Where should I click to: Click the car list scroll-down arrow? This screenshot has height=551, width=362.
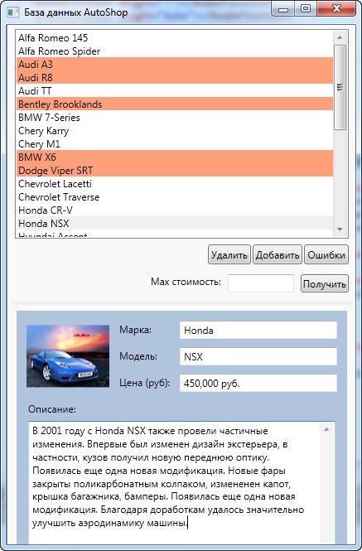click(x=340, y=230)
